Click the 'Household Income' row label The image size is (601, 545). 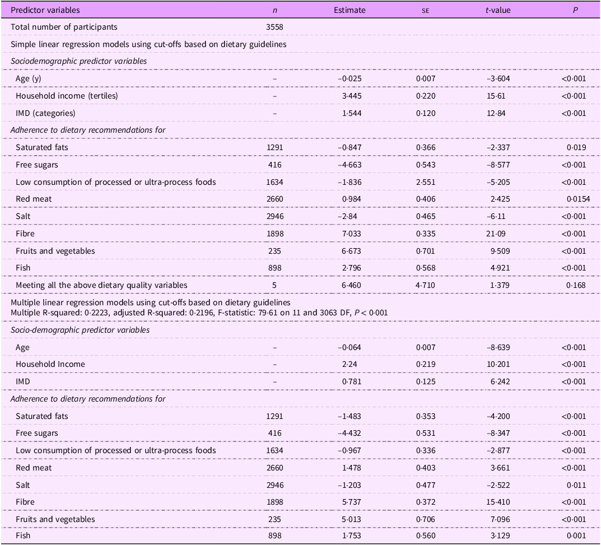point(50,365)
